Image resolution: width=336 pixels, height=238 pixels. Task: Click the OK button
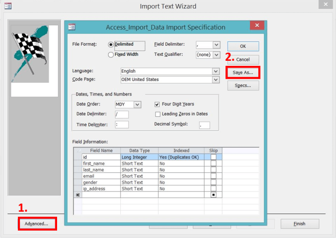(243, 46)
